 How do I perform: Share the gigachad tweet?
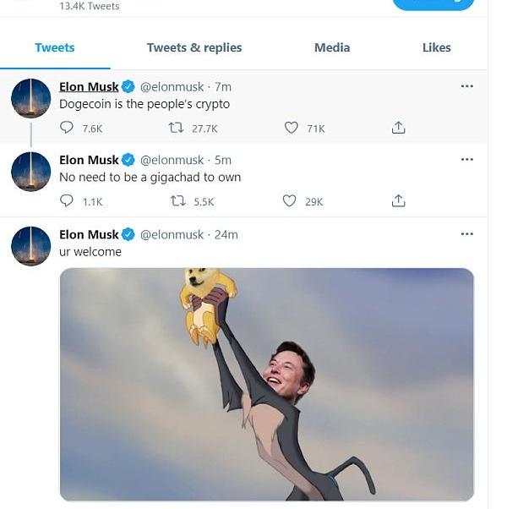pyautogui.click(x=399, y=201)
